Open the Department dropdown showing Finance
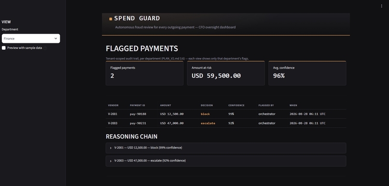389x186 pixels. pos(31,39)
